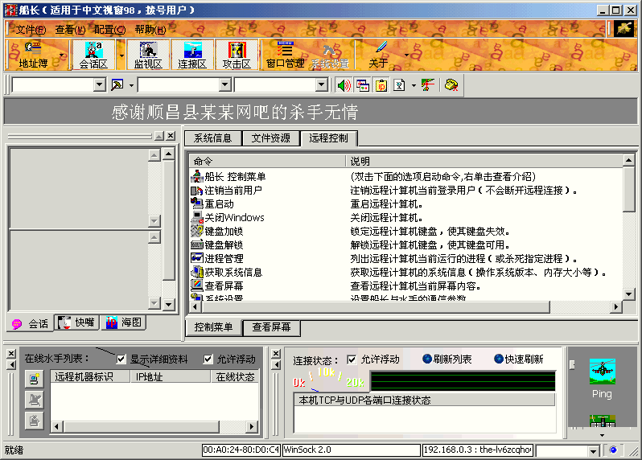Select the 查看屏幕 bottom tab
The width and height of the screenshot is (642, 460).
pos(270,327)
